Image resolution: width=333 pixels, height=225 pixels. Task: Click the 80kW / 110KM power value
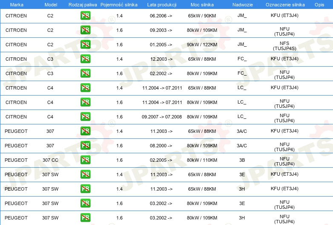pyautogui.click(x=202, y=160)
